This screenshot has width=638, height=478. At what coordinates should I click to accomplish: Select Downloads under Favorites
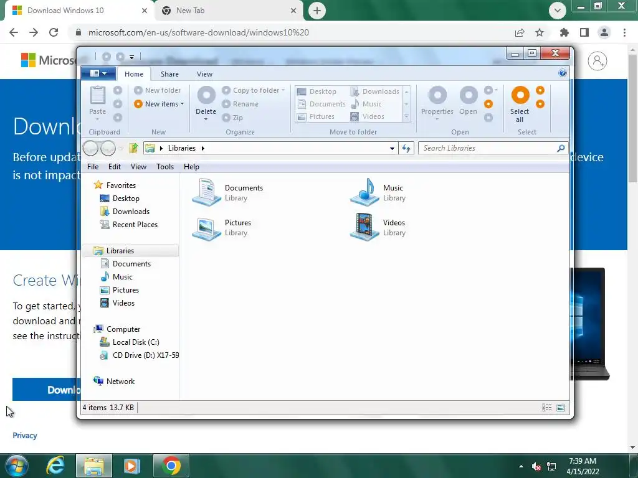point(125,212)
